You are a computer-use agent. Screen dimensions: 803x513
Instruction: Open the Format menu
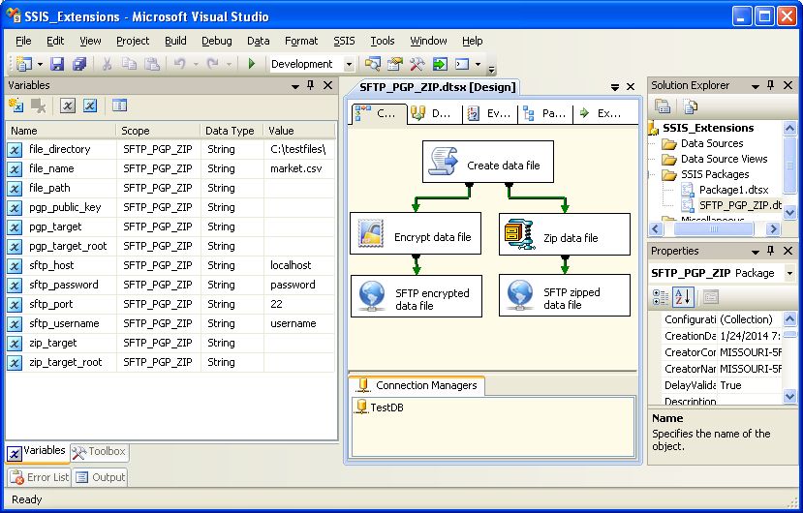(x=301, y=41)
